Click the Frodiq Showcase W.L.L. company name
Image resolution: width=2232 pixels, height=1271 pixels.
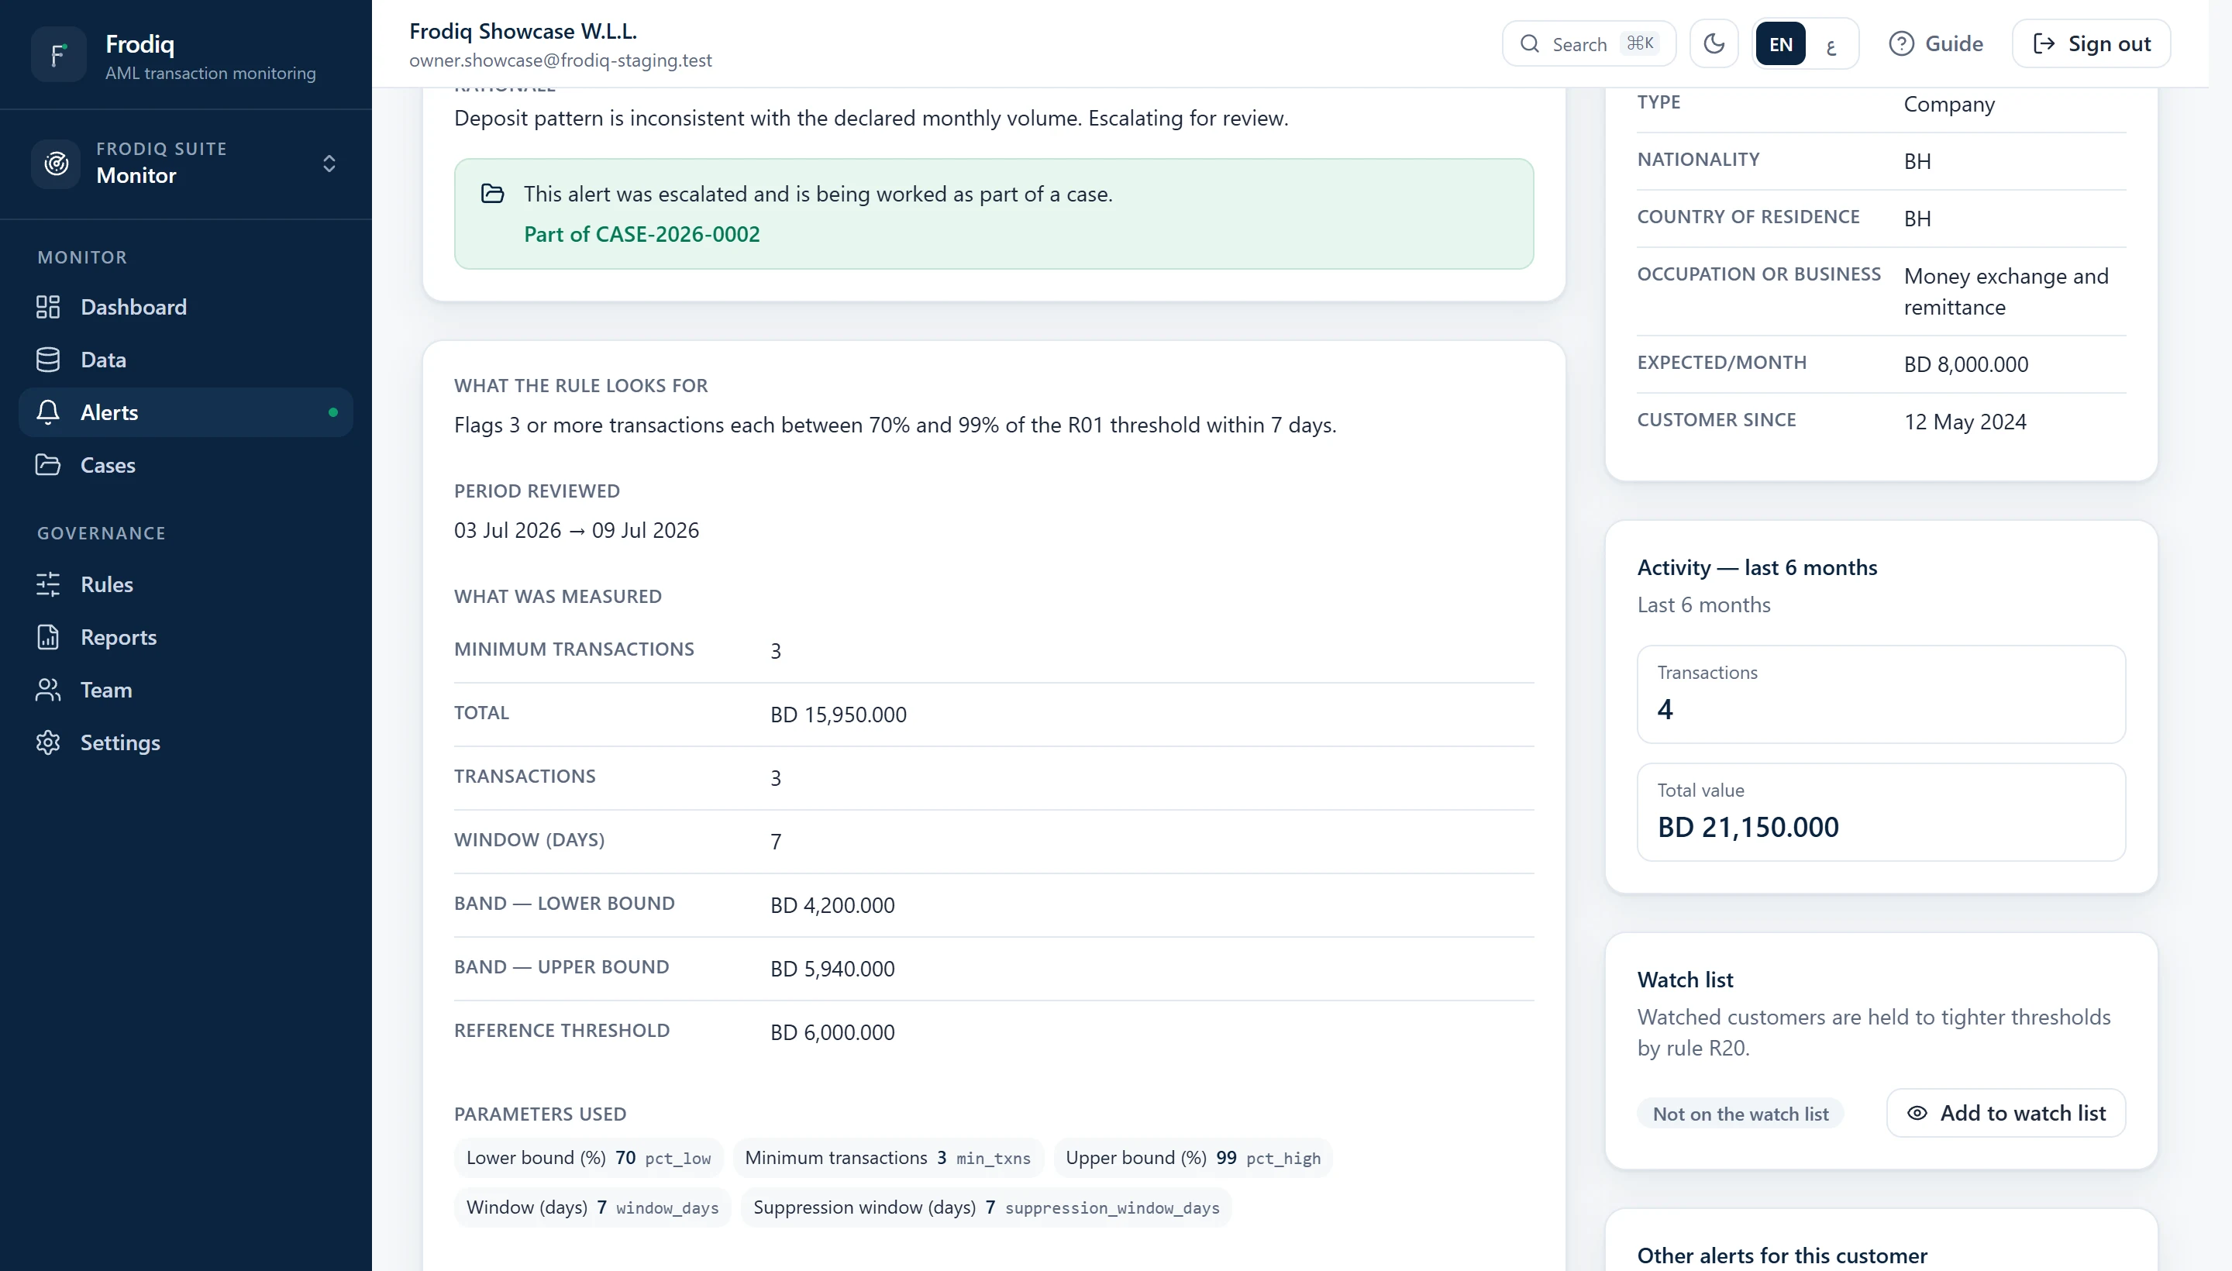(x=523, y=32)
